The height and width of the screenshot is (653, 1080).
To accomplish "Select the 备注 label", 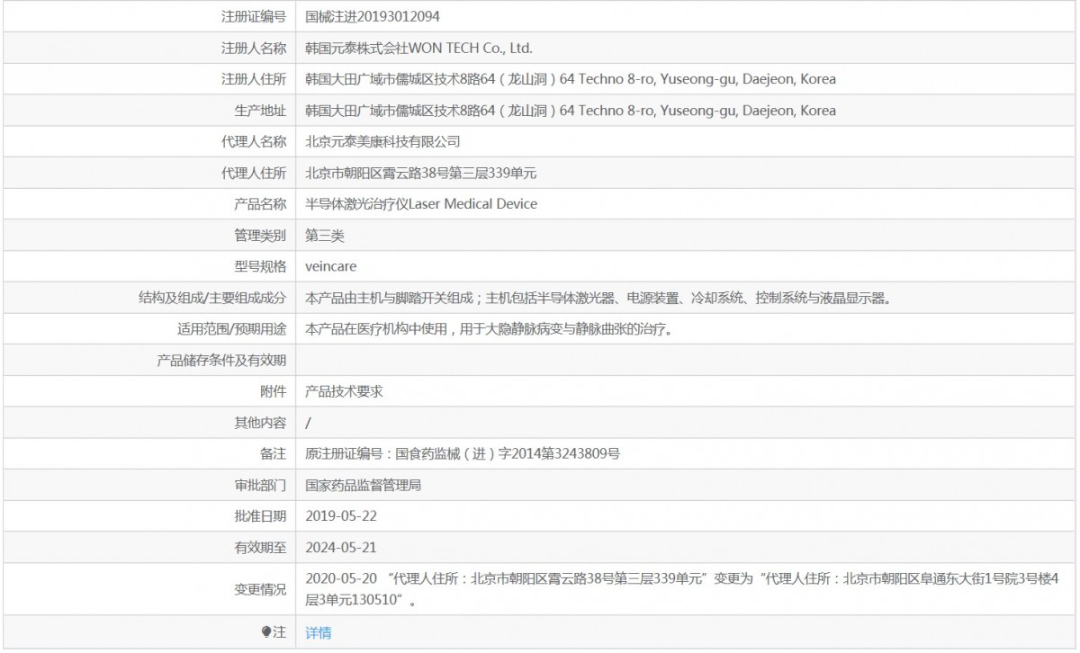I will (x=274, y=454).
